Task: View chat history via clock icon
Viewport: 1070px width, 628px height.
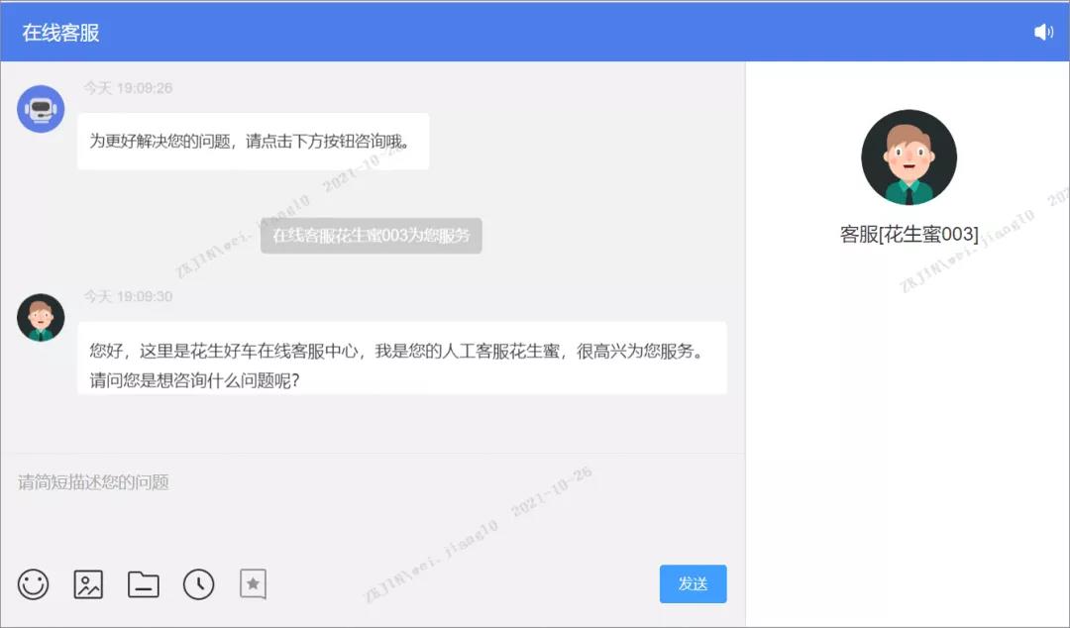Action: coord(199,584)
